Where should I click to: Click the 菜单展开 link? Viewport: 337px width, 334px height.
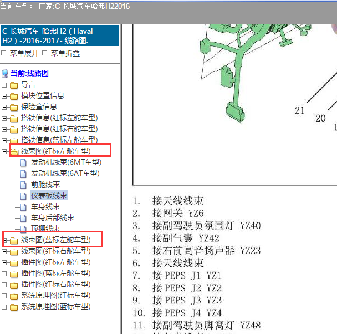(24, 53)
